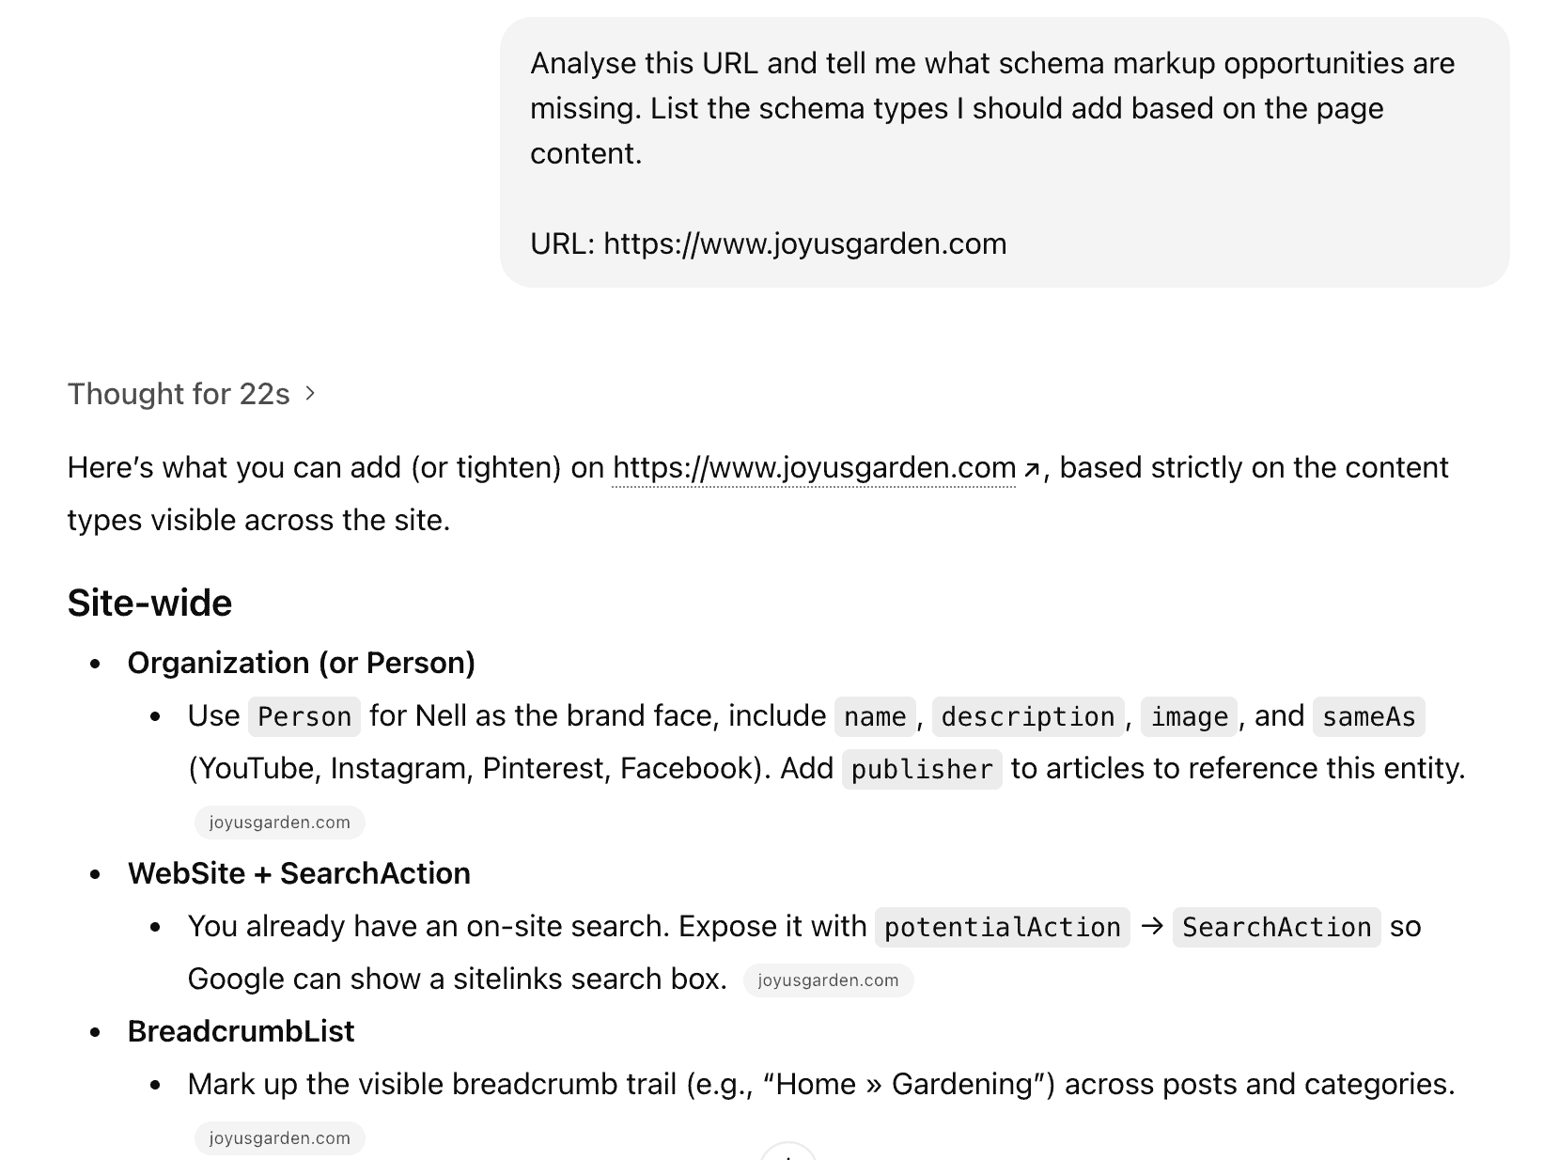The height and width of the screenshot is (1160, 1543).
Task: Select the SearchAction code token
Action: click(1275, 927)
